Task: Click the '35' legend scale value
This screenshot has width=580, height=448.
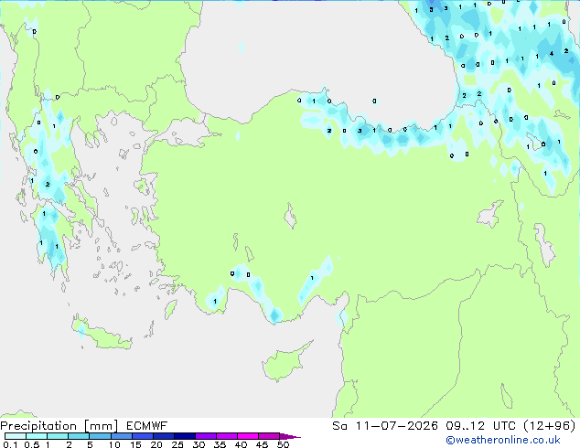Action: point(220,444)
